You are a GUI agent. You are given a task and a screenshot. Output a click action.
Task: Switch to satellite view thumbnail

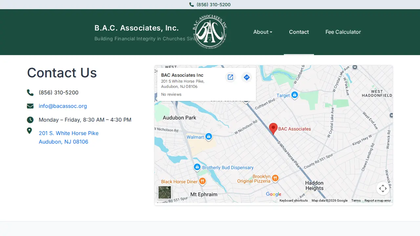pyautogui.click(x=165, y=192)
